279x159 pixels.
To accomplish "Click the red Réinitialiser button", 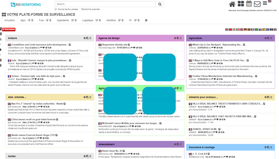I will [9, 29].
